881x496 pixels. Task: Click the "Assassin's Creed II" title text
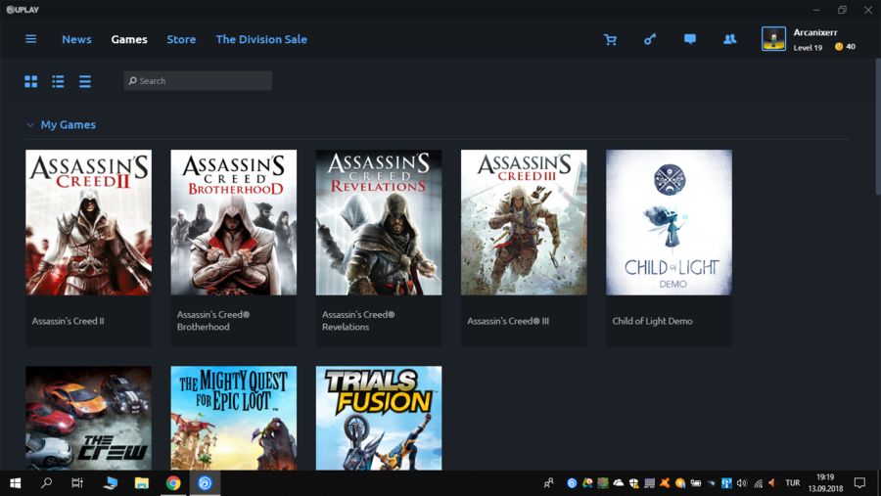68,321
